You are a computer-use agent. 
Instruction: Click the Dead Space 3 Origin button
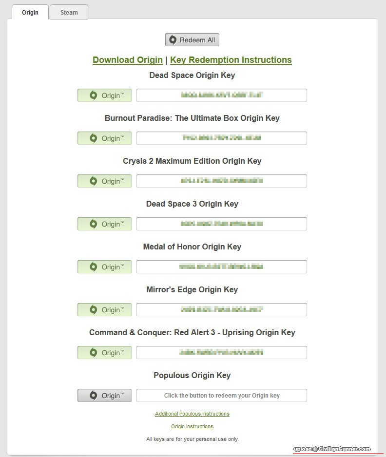(x=104, y=224)
